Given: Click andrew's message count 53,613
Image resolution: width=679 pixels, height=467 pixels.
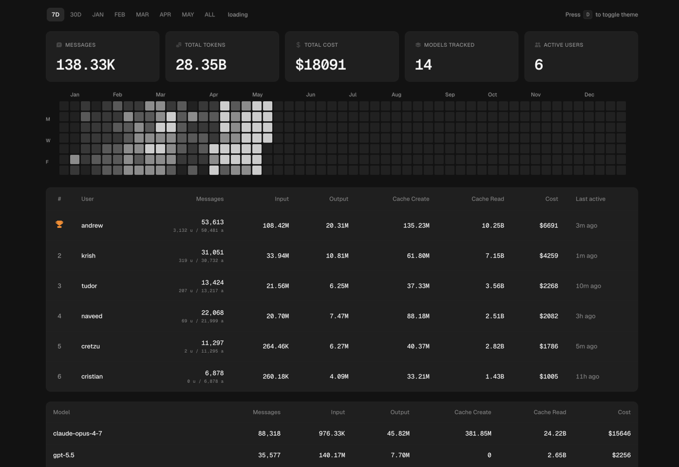Looking at the screenshot, I should click(x=212, y=222).
